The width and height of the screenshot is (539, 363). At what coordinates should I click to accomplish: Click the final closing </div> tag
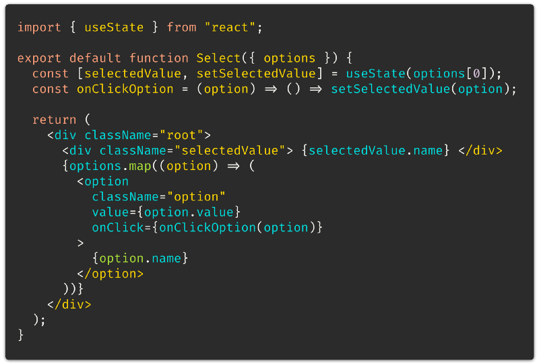[x=69, y=305]
